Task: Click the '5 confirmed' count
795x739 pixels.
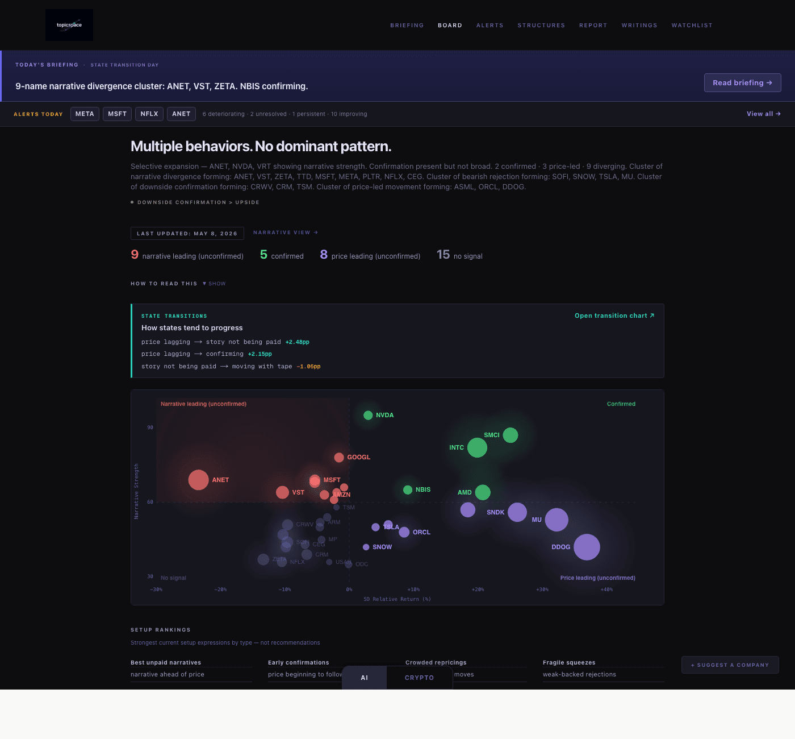Action: [x=282, y=255]
